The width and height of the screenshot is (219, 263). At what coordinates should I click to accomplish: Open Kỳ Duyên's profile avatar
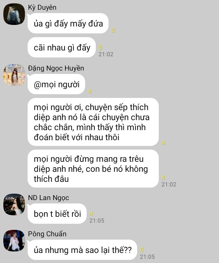click(x=14, y=14)
